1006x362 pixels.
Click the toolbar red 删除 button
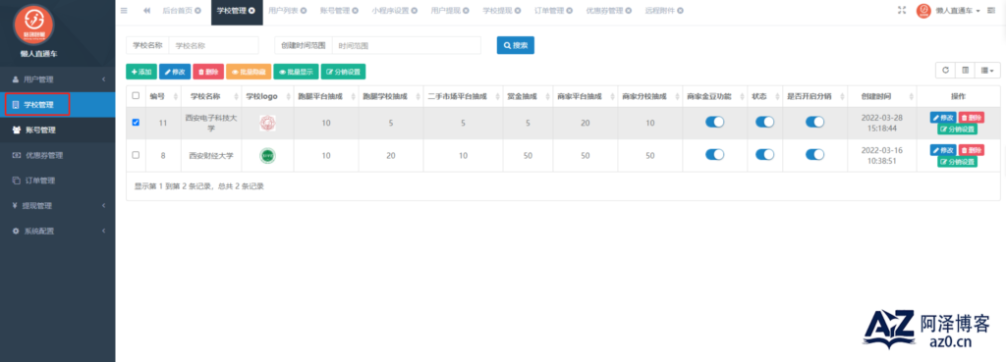pos(208,72)
